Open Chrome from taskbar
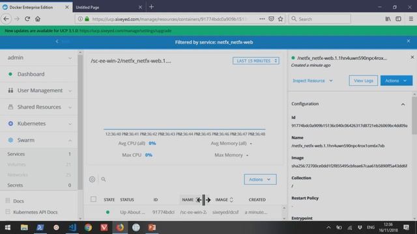Screen dimensions: 417x234 click(88, 227)
